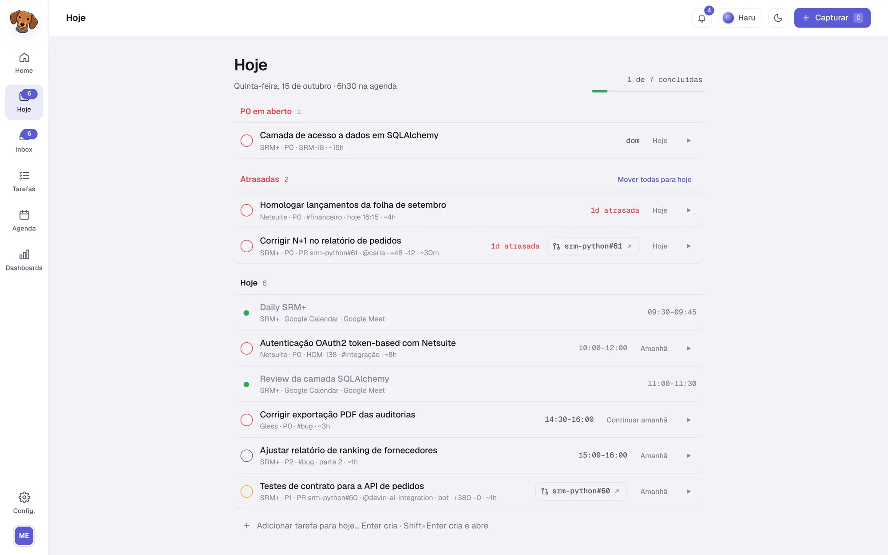Screen dimensions: 888x555
Task: Click the concluídas progress bar
Action: pos(647,91)
